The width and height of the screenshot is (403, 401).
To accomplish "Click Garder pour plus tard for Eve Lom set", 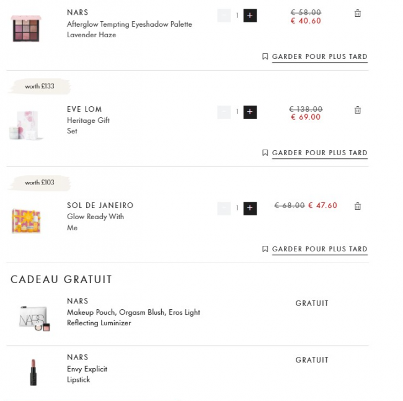I will coord(315,153).
